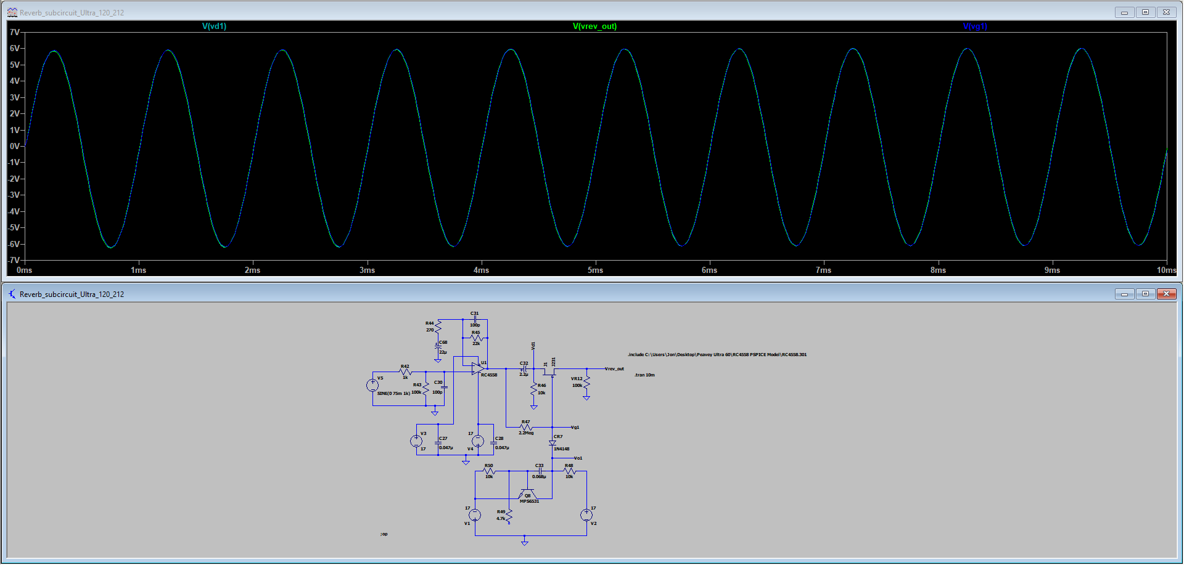The image size is (1184, 565).
Task: Click the RC4558 model name text
Action: tap(489, 375)
